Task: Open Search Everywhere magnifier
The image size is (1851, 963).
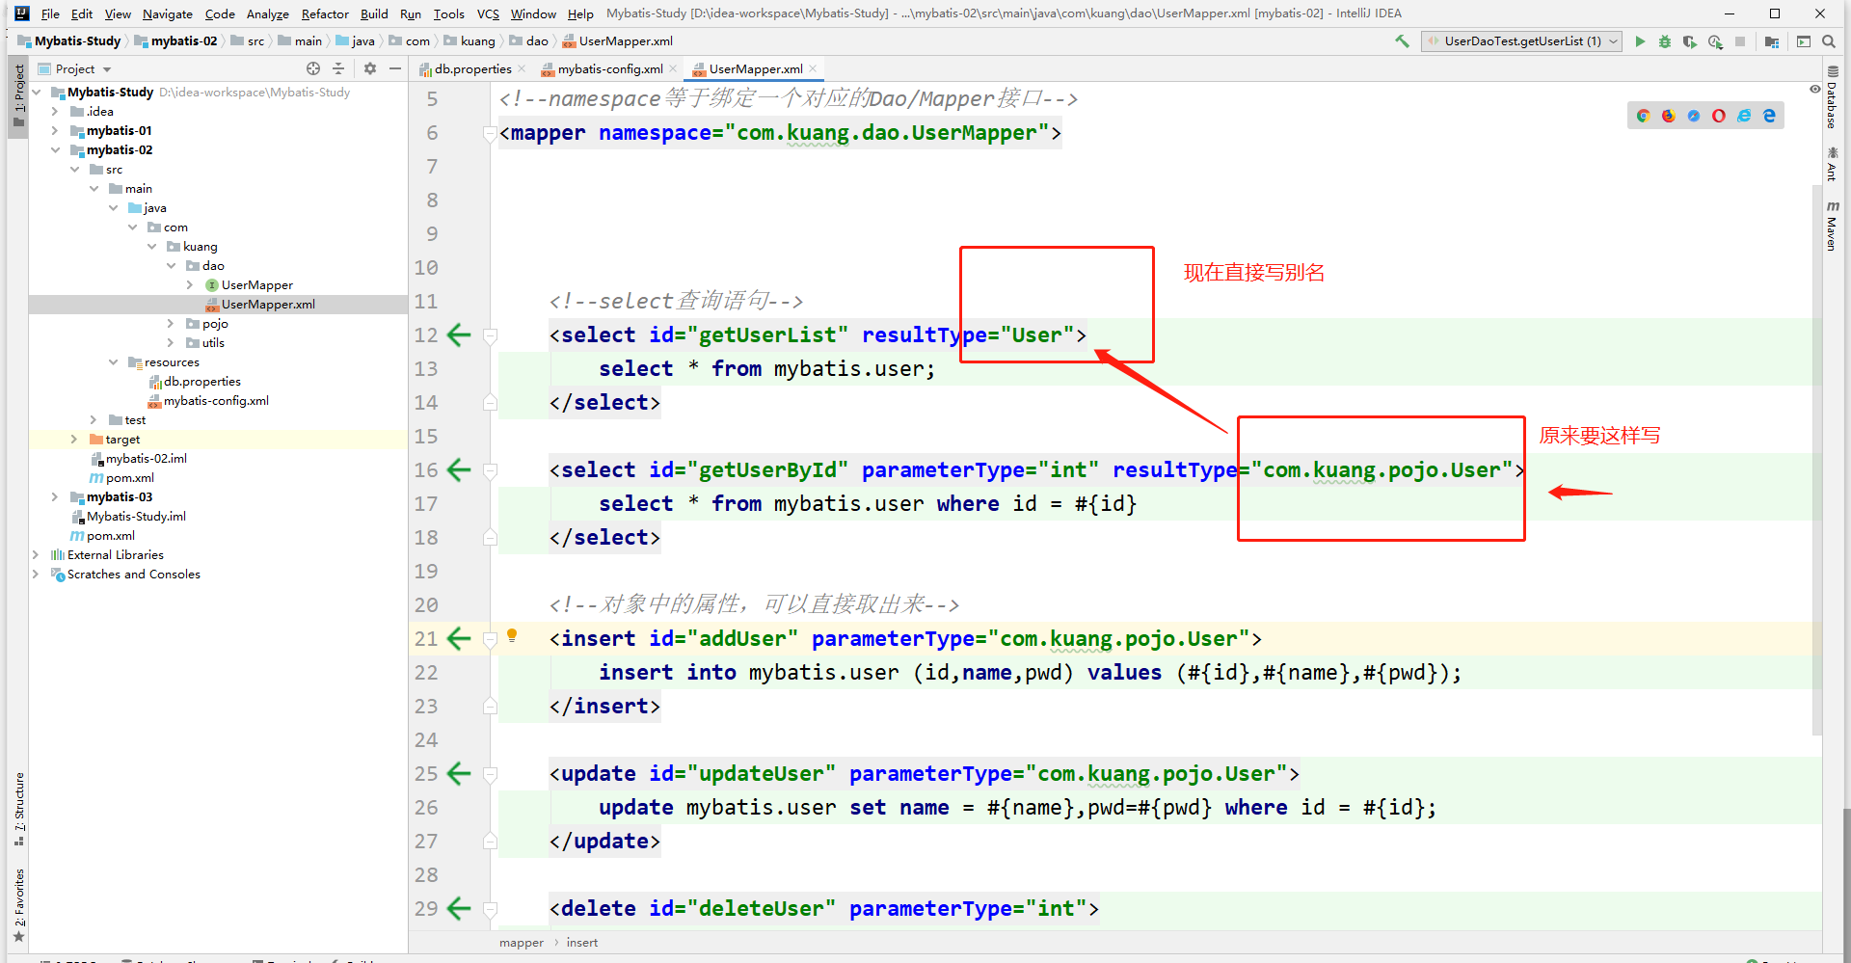Action: click(1828, 41)
